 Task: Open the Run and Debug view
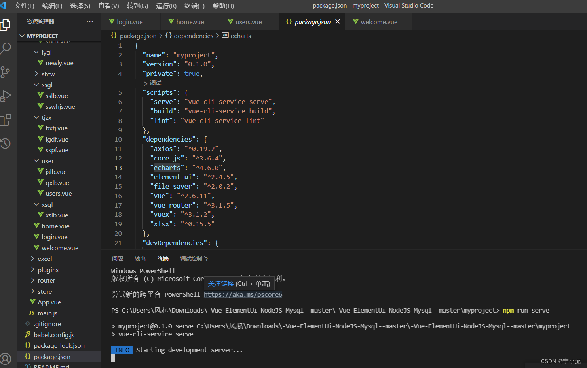(6, 96)
